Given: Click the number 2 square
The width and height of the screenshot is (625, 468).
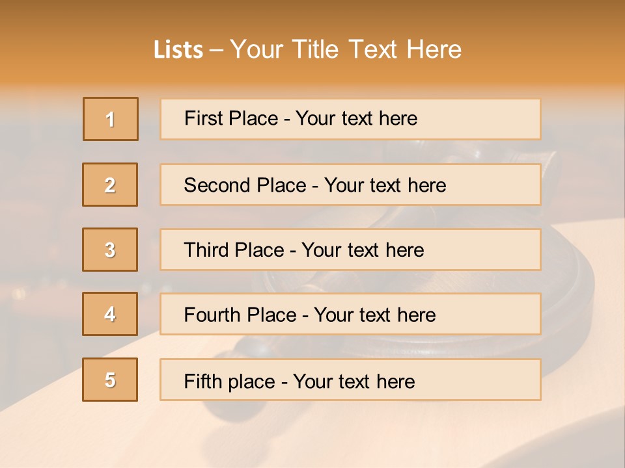Looking at the screenshot, I should click(110, 185).
